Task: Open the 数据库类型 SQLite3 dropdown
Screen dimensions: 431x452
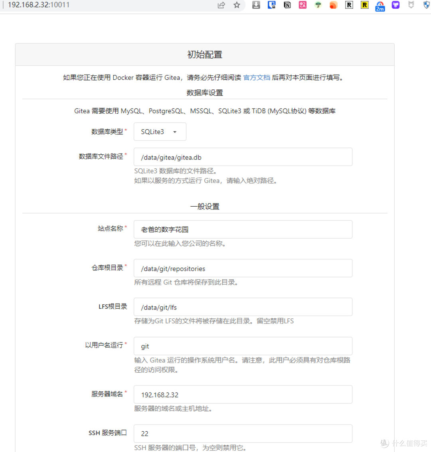Action: 160,131
